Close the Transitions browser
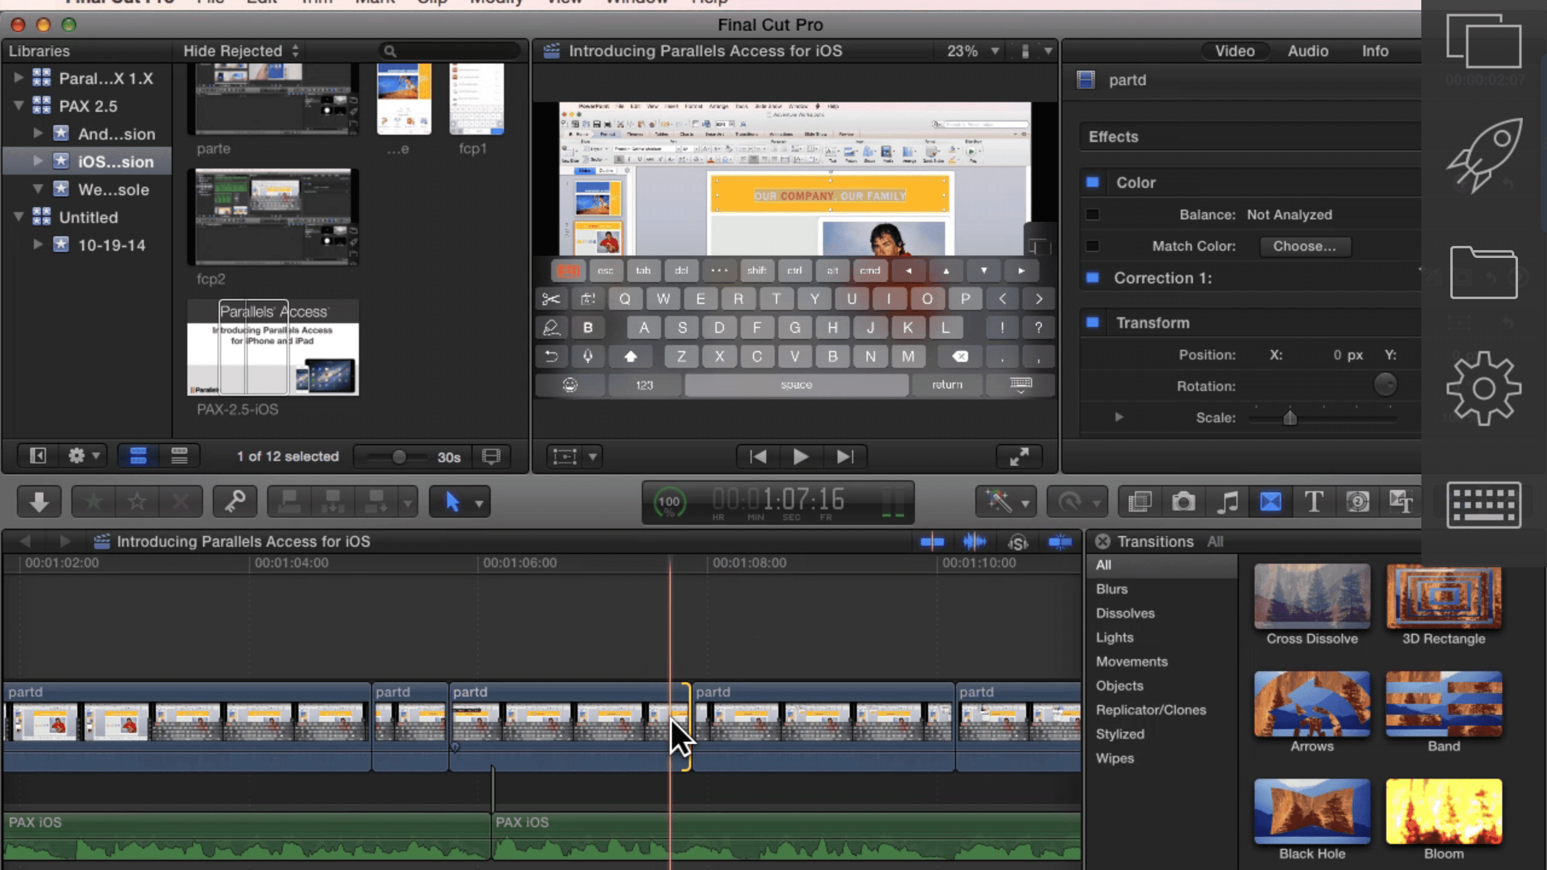1547x870 pixels. [x=1102, y=541]
